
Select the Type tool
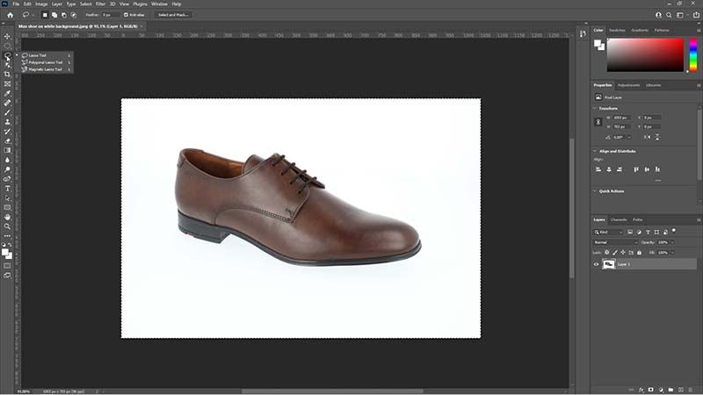click(x=7, y=188)
